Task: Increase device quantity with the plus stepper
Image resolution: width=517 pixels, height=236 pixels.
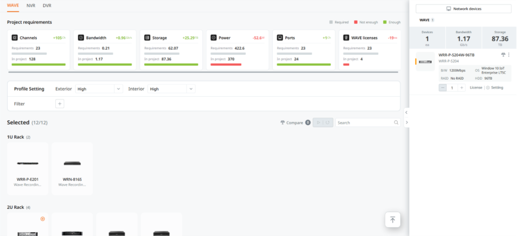Action: (x=462, y=87)
